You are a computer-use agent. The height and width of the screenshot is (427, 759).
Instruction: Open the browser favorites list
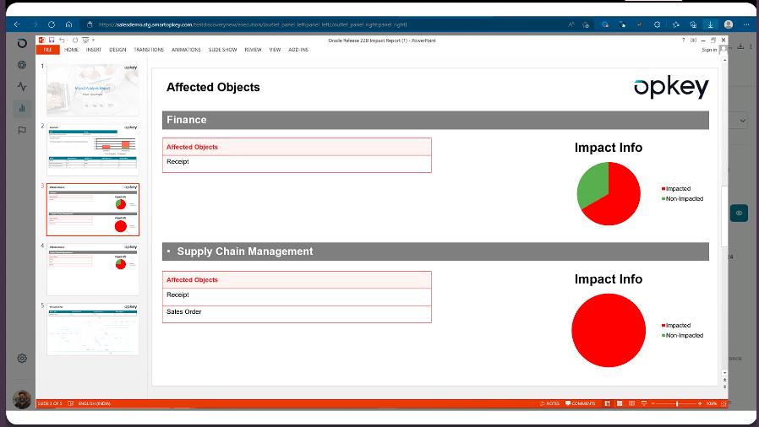[x=675, y=24]
